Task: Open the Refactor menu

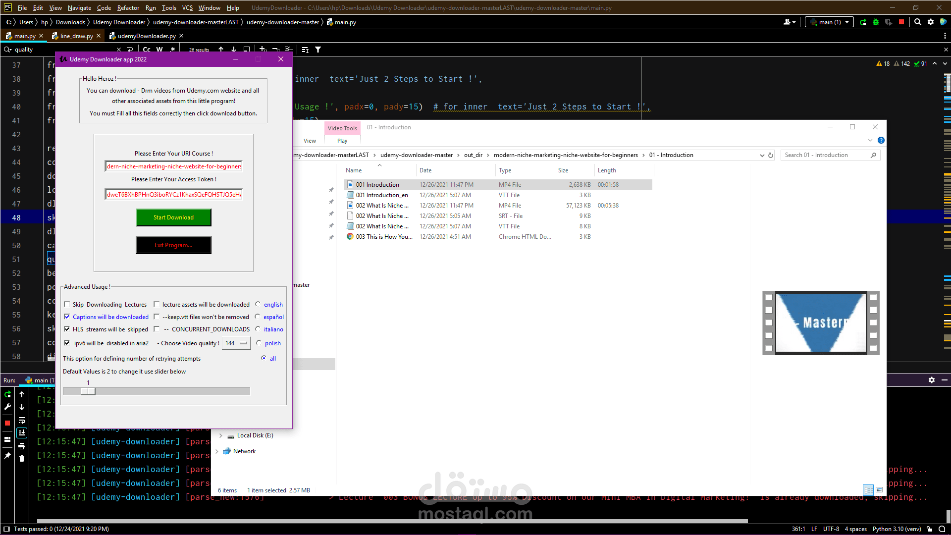Action: click(128, 8)
